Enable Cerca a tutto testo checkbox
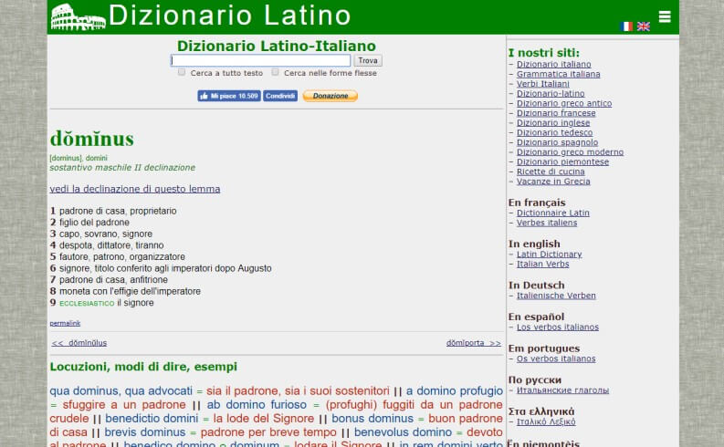 [x=182, y=72]
